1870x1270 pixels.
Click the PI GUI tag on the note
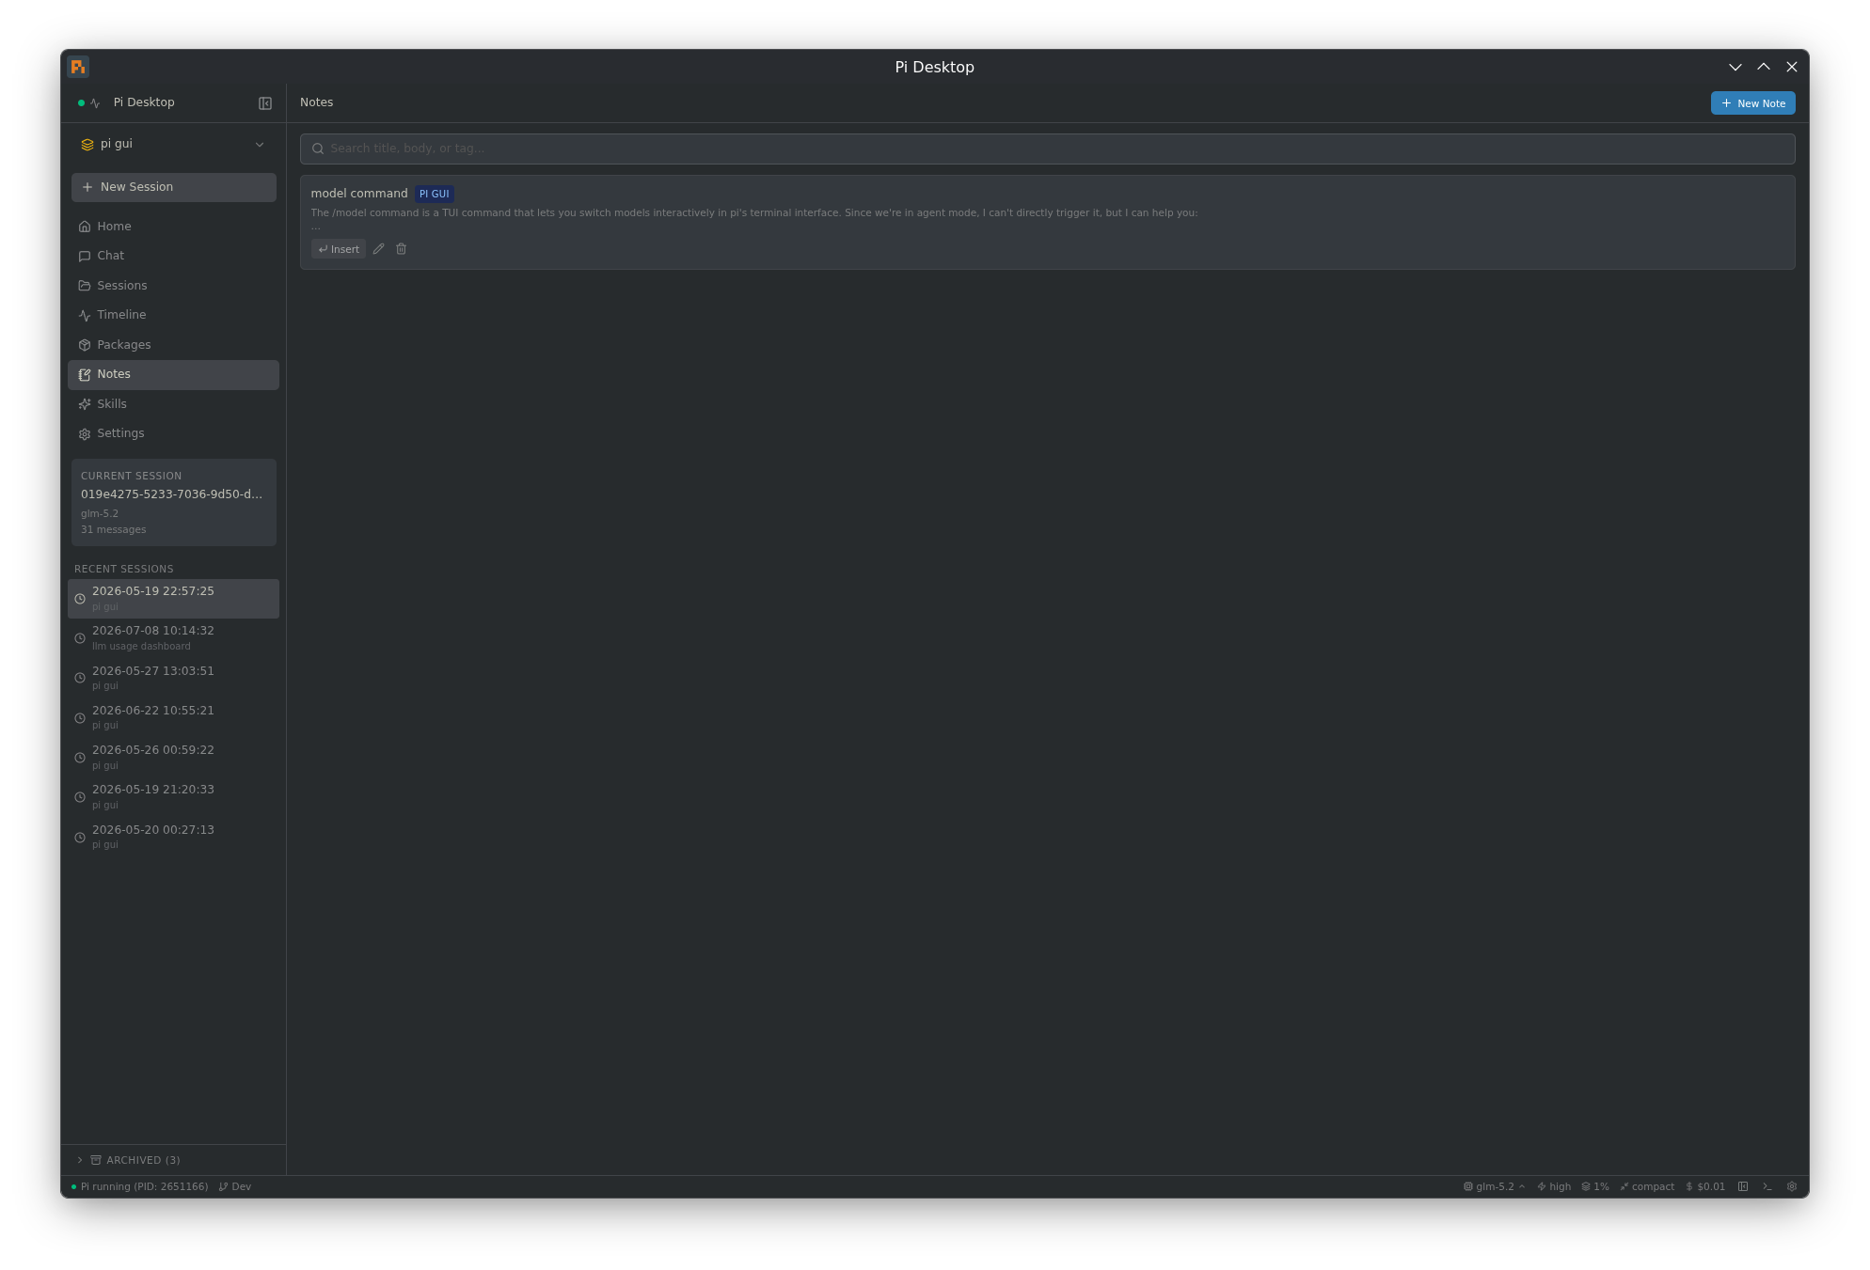[x=435, y=194]
